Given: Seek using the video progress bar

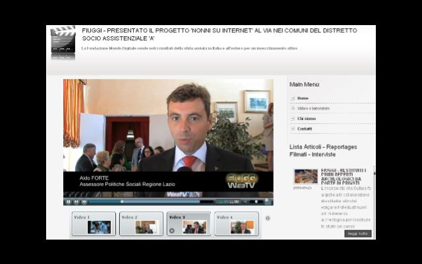Looking at the screenshot, I should click(151, 201).
